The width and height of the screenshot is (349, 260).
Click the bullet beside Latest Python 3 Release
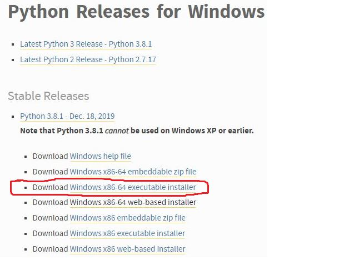[x=12, y=44]
